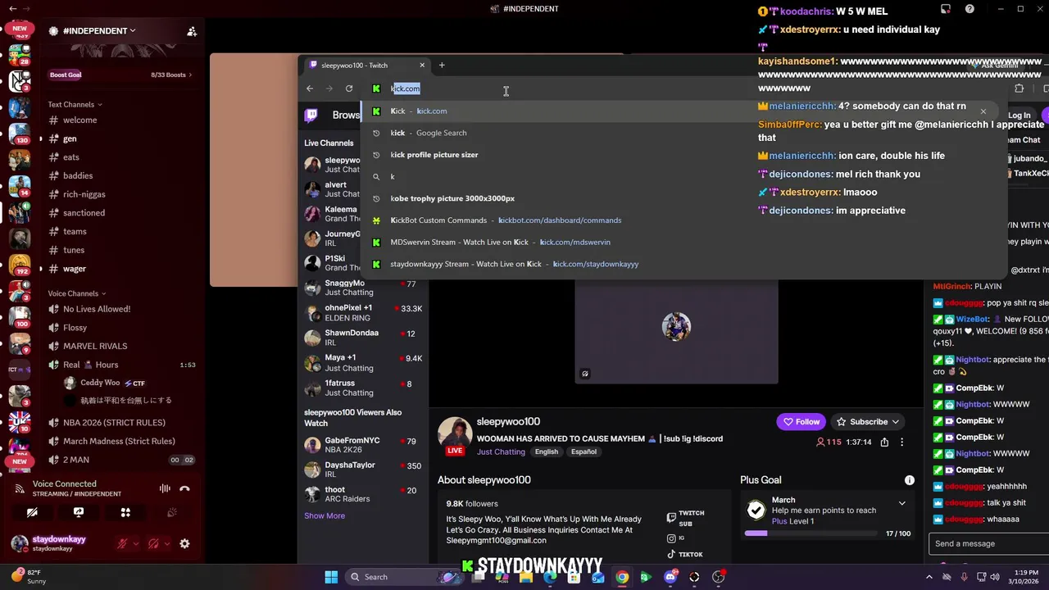Open Discord from the taskbar
This screenshot has width=1049, height=590.
click(x=670, y=577)
